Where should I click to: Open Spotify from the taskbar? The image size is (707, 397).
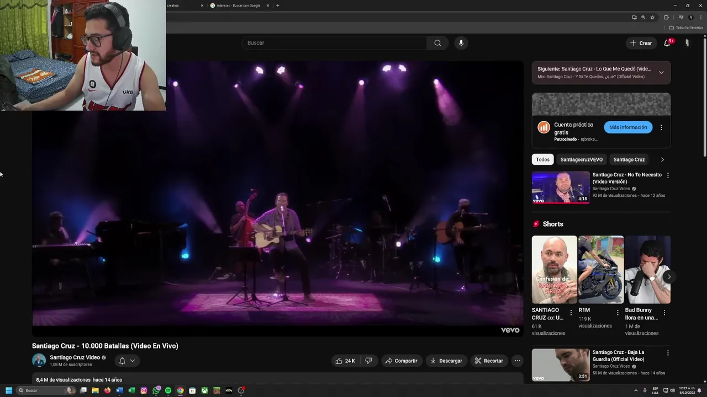tap(168, 390)
